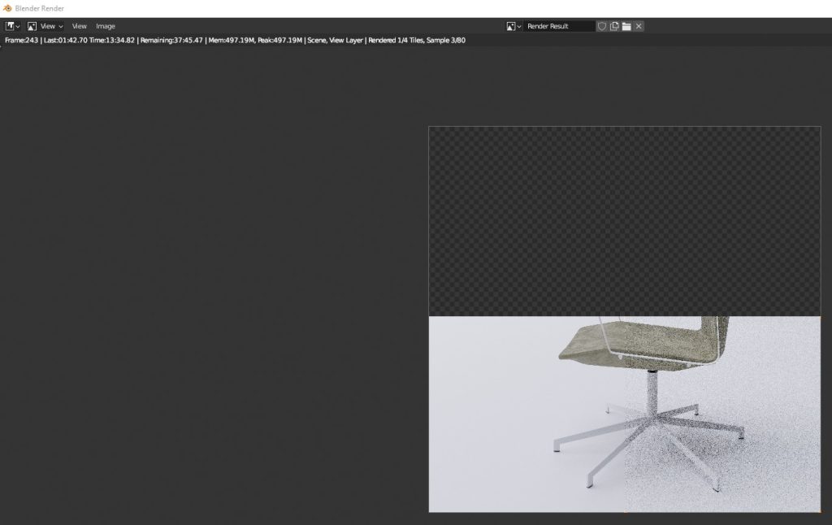
Task: Open the View menu
Action: [x=79, y=26]
